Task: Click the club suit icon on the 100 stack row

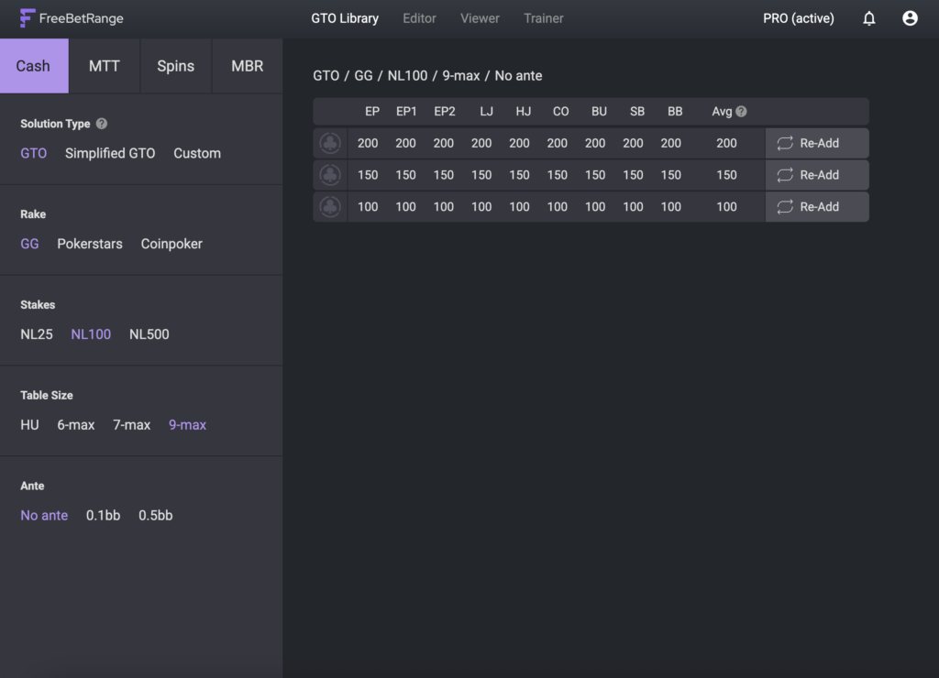Action: (x=329, y=206)
